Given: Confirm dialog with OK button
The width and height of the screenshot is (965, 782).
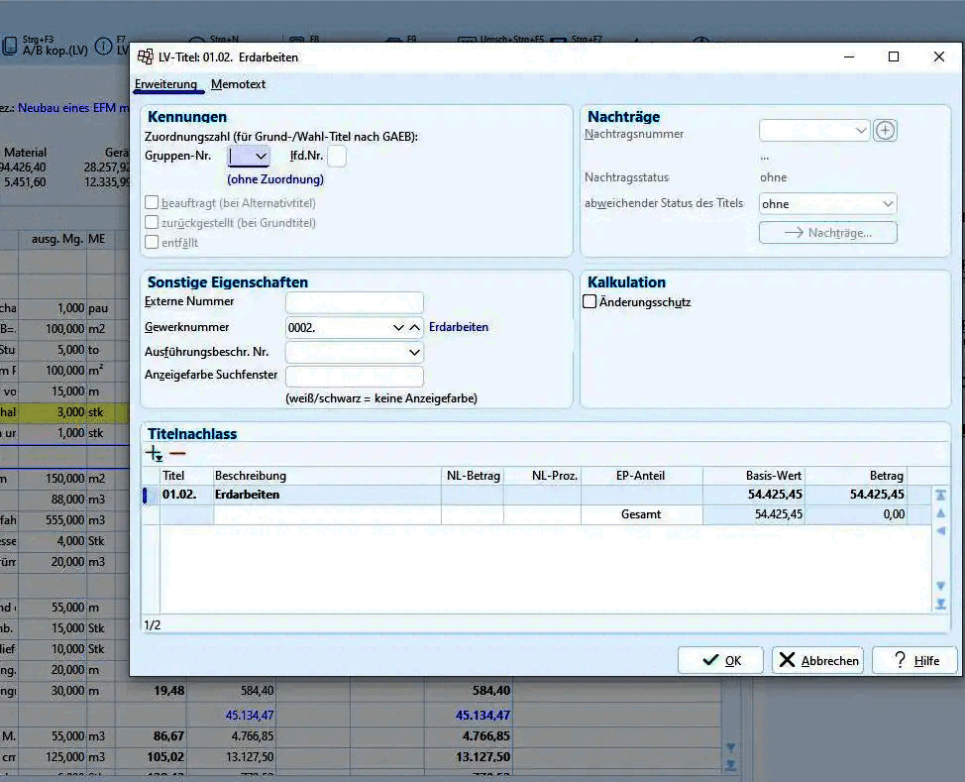Looking at the screenshot, I should (x=720, y=660).
